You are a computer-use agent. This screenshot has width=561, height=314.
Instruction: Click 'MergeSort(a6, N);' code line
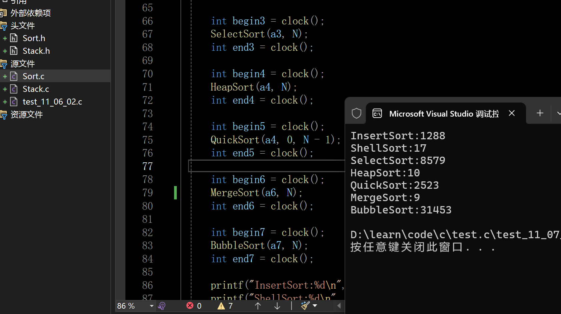coord(256,193)
